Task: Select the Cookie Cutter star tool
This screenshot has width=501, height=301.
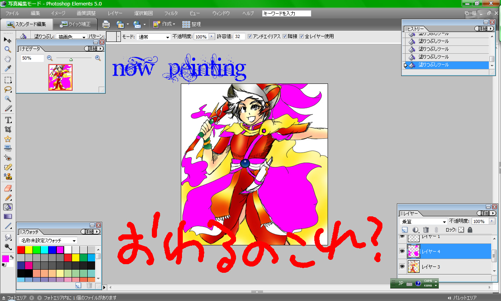Action: click(7, 139)
